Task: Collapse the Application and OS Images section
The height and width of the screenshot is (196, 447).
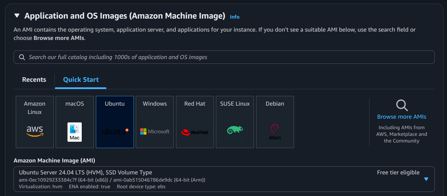Action: click(x=17, y=16)
